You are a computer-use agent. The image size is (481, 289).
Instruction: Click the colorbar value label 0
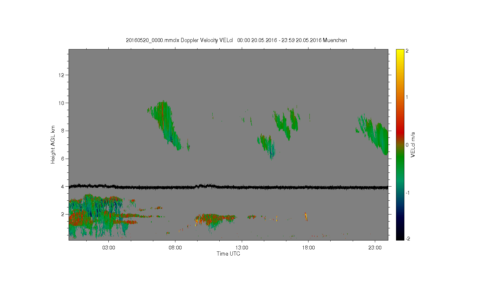pyautogui.click(x=407, y=145)
